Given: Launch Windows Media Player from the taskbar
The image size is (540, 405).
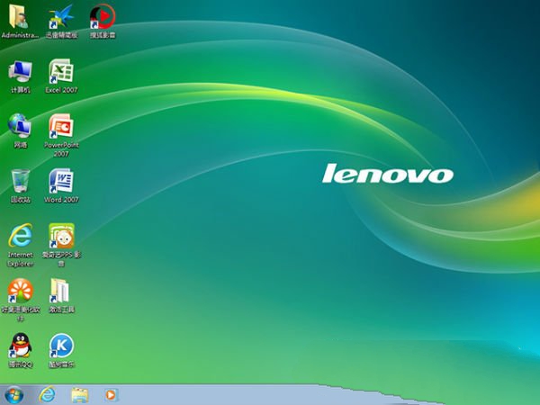Looking at the screenshot, I should [x=111, y=394].
